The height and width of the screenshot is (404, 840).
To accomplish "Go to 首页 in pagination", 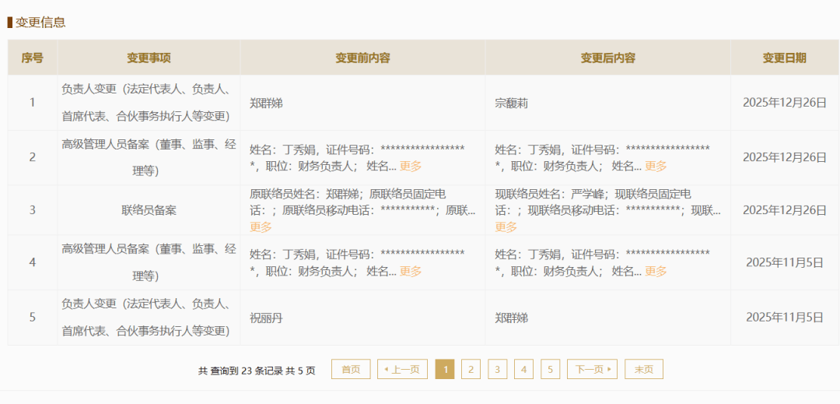I will [351, 370].
